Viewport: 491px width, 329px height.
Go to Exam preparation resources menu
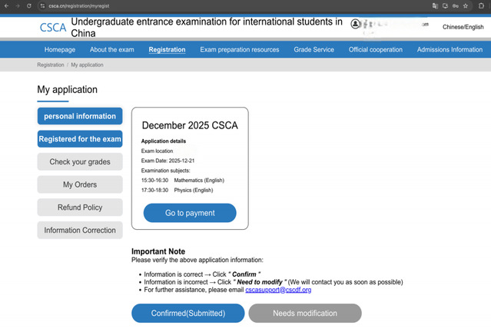pyautogui.click(x=239, y=50)
